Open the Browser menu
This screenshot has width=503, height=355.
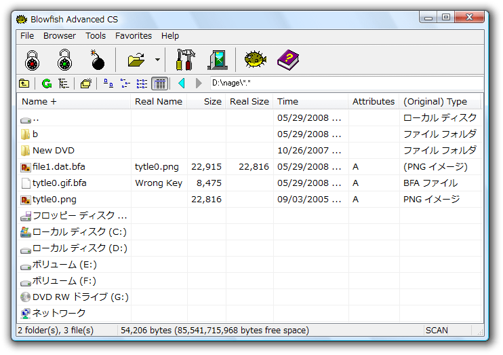(60, 36)
